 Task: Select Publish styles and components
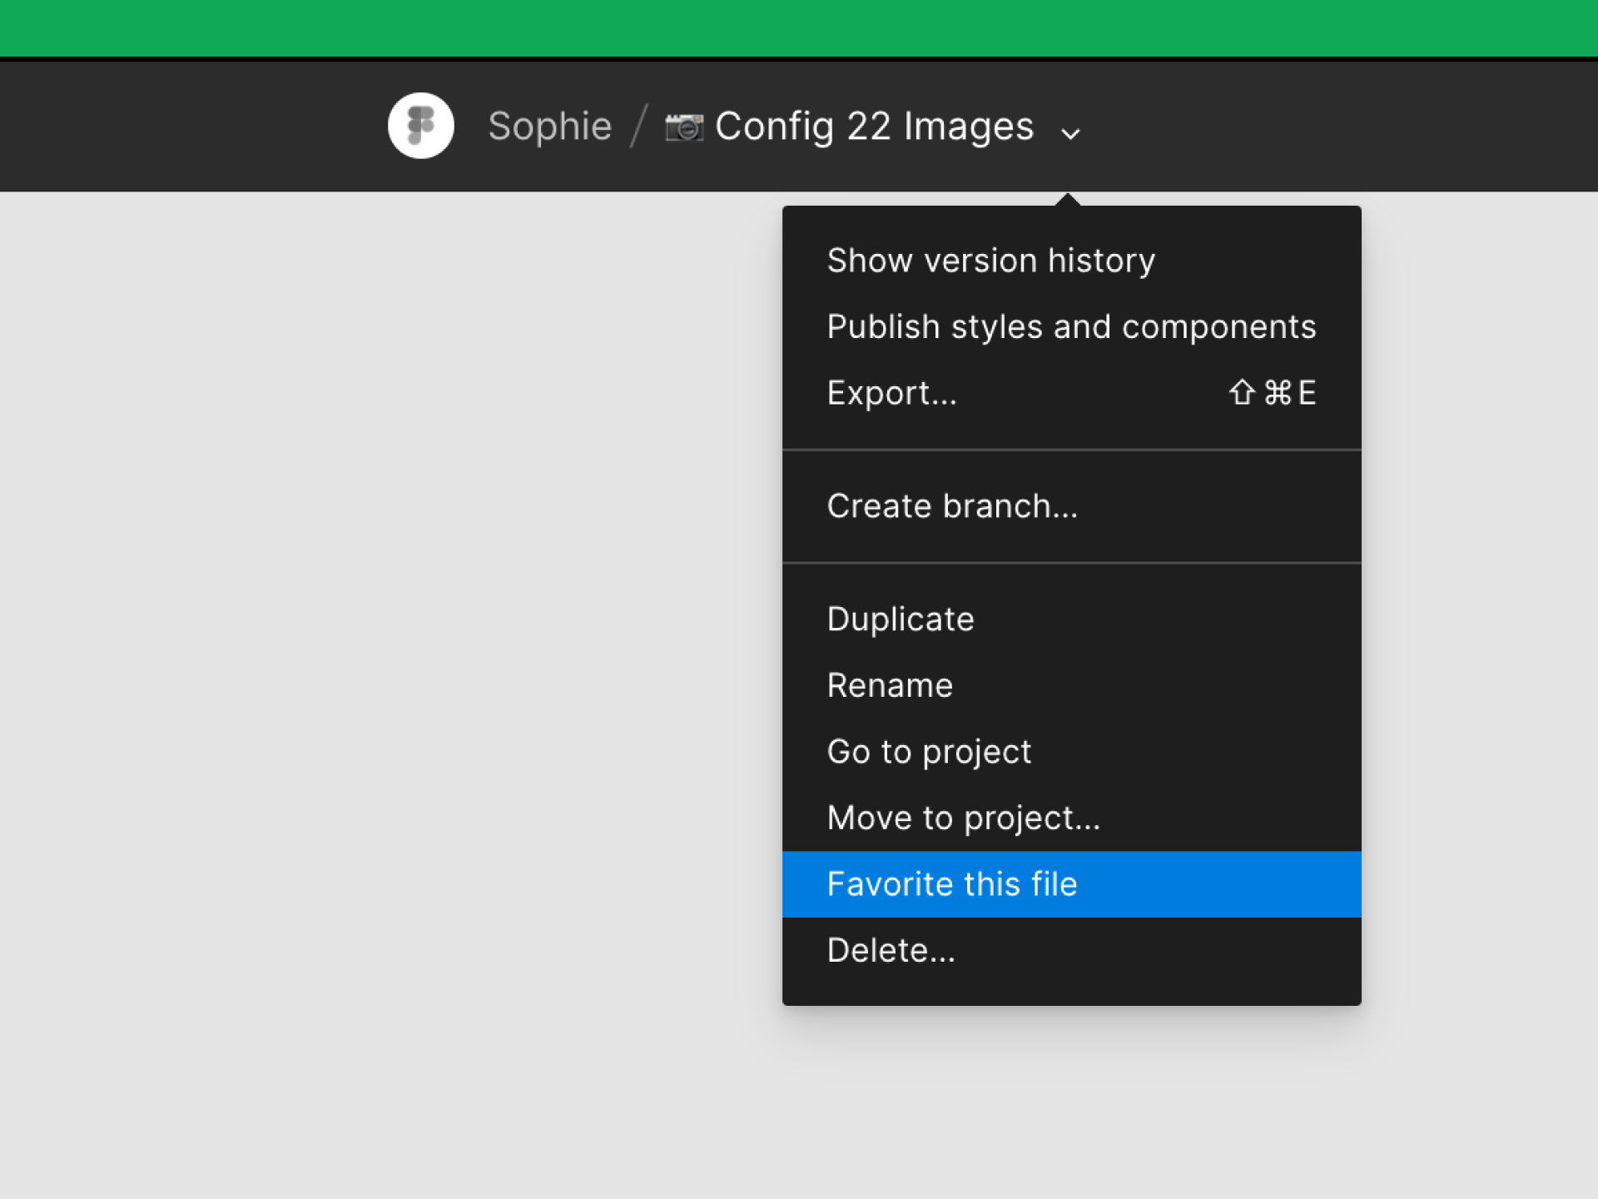pyautogui.click(x=1070, y=326)
